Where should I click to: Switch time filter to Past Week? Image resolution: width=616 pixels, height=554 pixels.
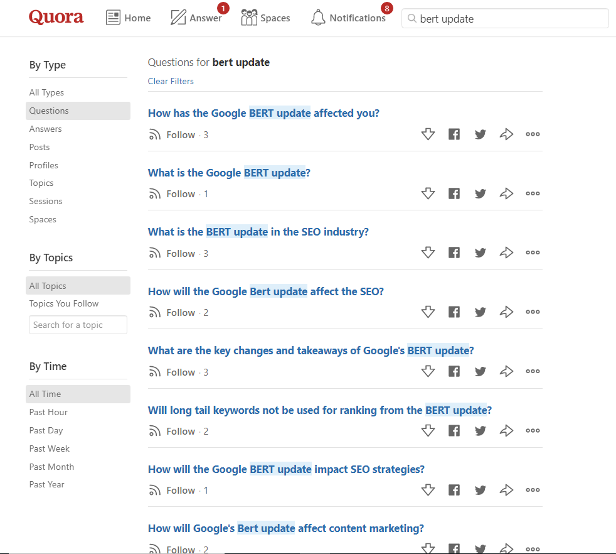tap(49, 448)
